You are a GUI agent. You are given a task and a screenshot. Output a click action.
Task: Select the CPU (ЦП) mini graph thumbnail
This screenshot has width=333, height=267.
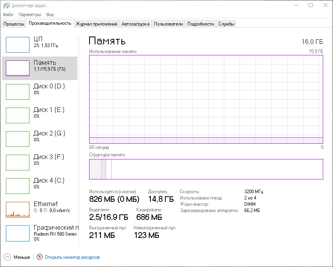pos(18,45)
